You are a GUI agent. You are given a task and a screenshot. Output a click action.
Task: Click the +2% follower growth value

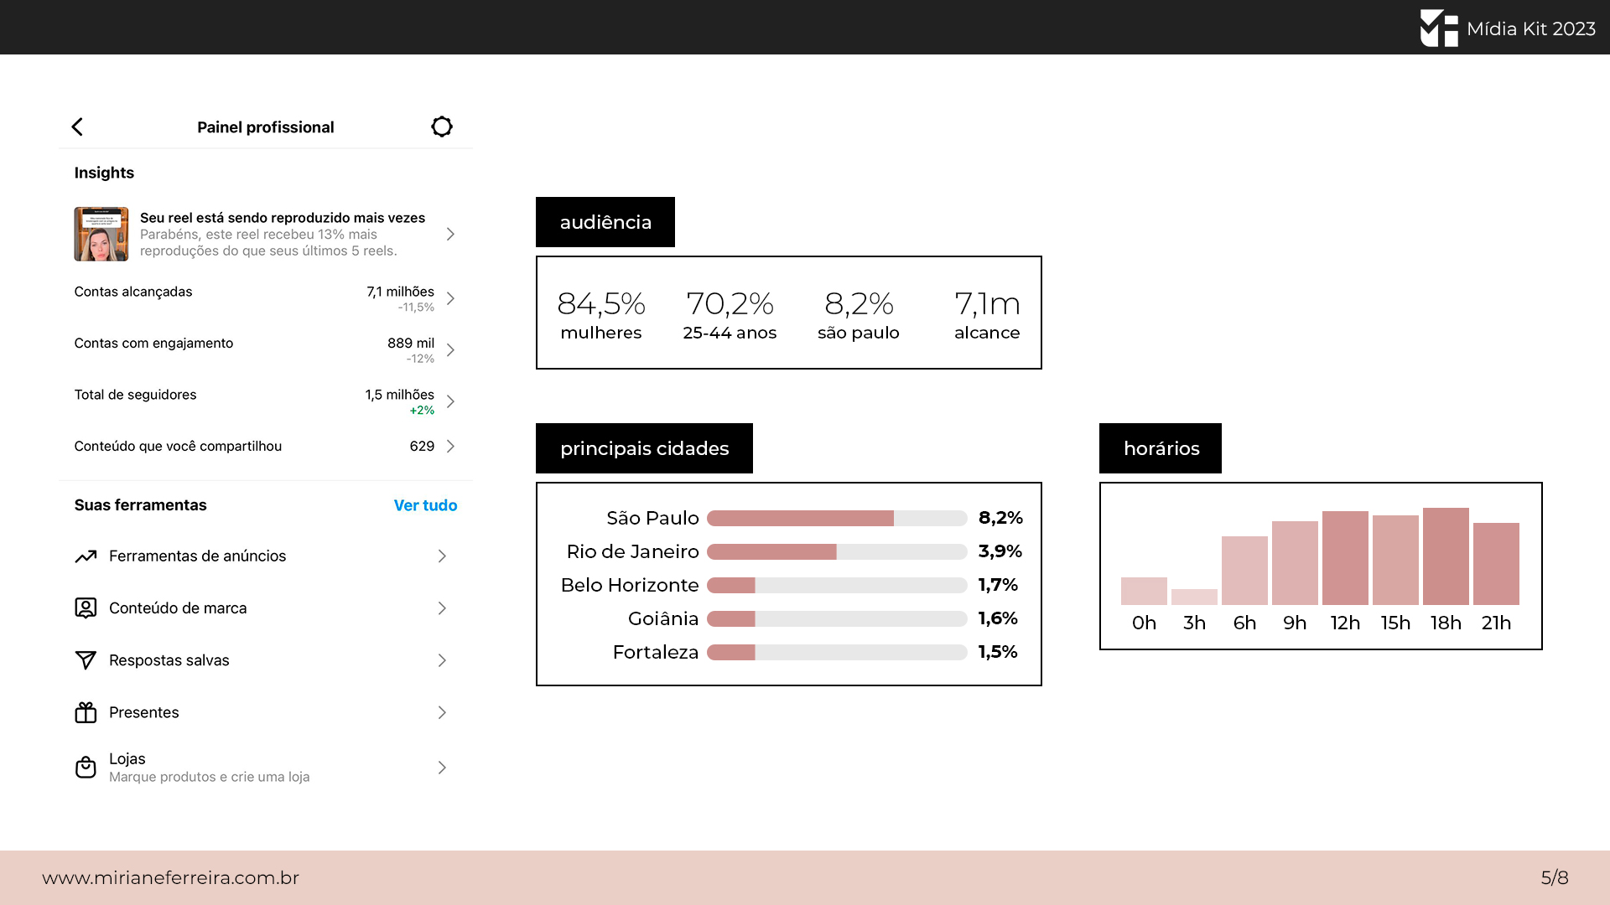[422, 411]
